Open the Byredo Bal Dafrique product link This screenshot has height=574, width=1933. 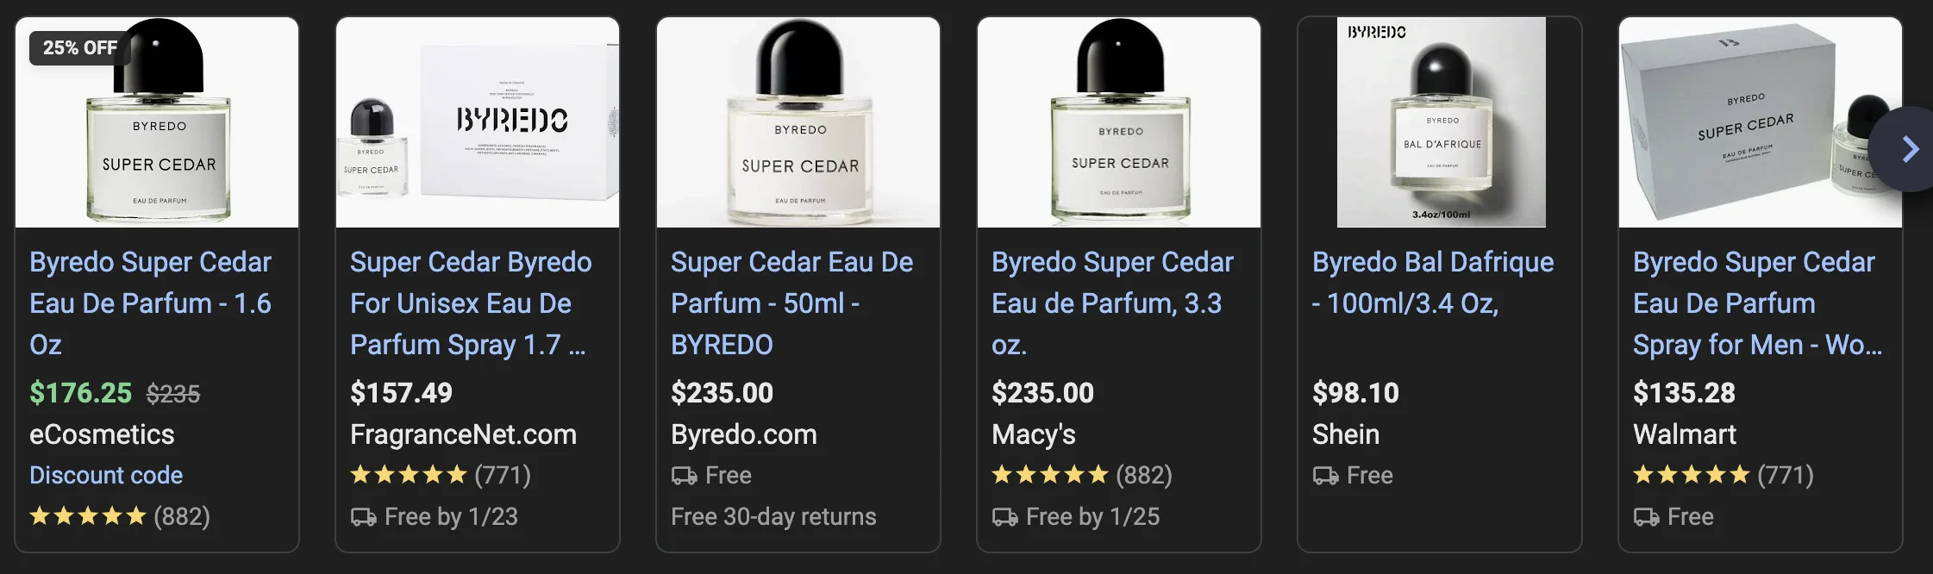click(x=1433, y=282)
